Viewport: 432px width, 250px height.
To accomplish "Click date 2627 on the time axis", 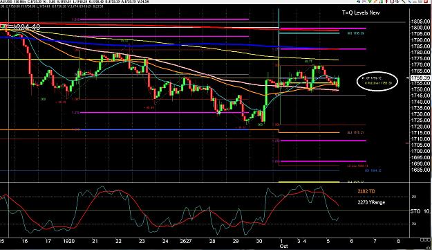I will [186, 241].
